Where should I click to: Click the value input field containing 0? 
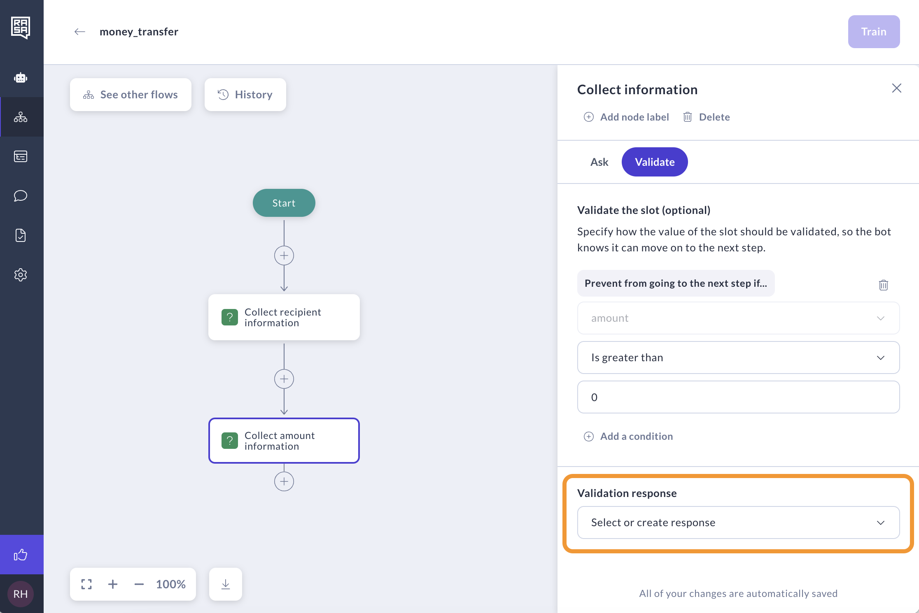click(738, 397)
